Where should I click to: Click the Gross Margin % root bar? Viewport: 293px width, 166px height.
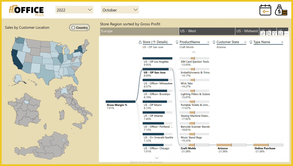pos(120,101)
